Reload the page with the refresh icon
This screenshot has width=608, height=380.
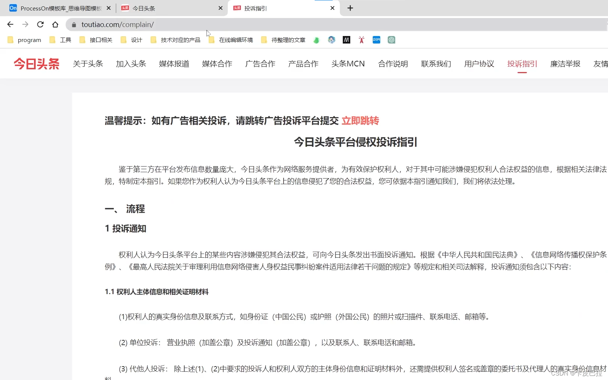tap(40, 24)
